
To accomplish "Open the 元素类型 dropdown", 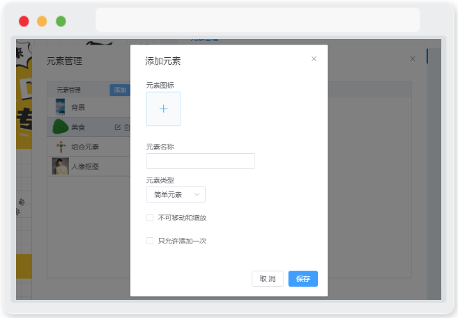I will point(176,194).
